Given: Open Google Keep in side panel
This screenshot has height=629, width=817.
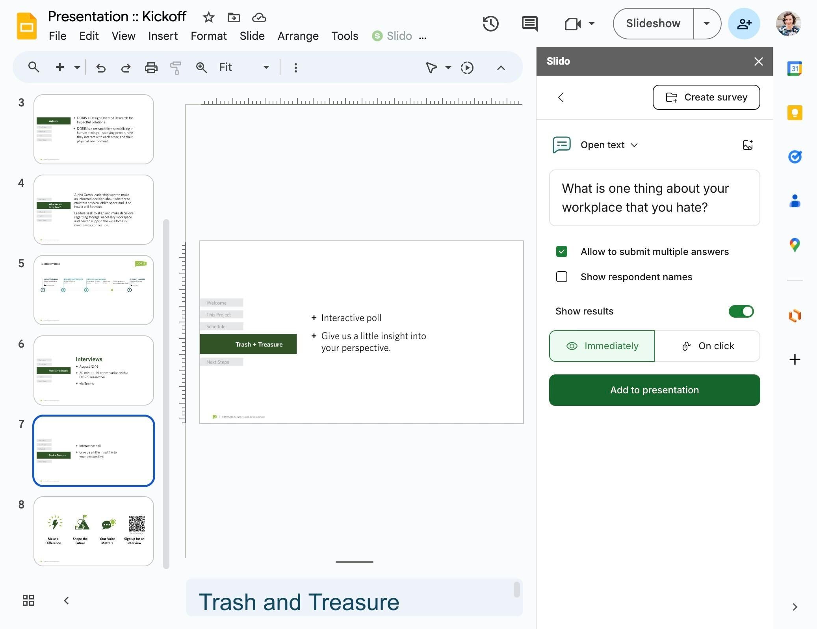Looking at the screenshot, I should point(795,113).
